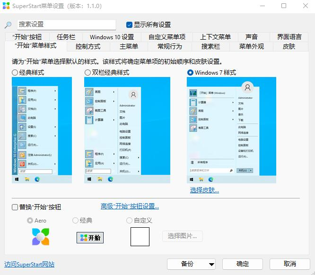Click the Windows 7 样式 preview thumbnail
Image resolution: width=315 pixels, height=275 pixels.
pos(231,130)
